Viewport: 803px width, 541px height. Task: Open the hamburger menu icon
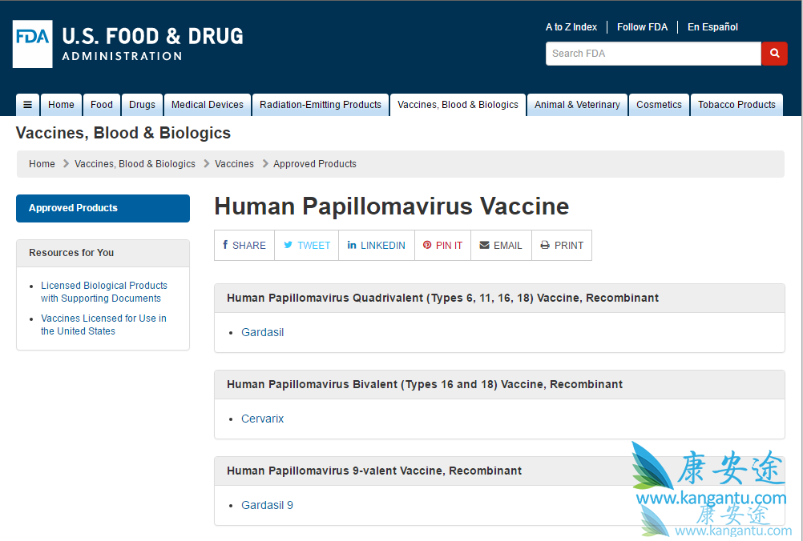pyautogui.click(x=27, y=105)
